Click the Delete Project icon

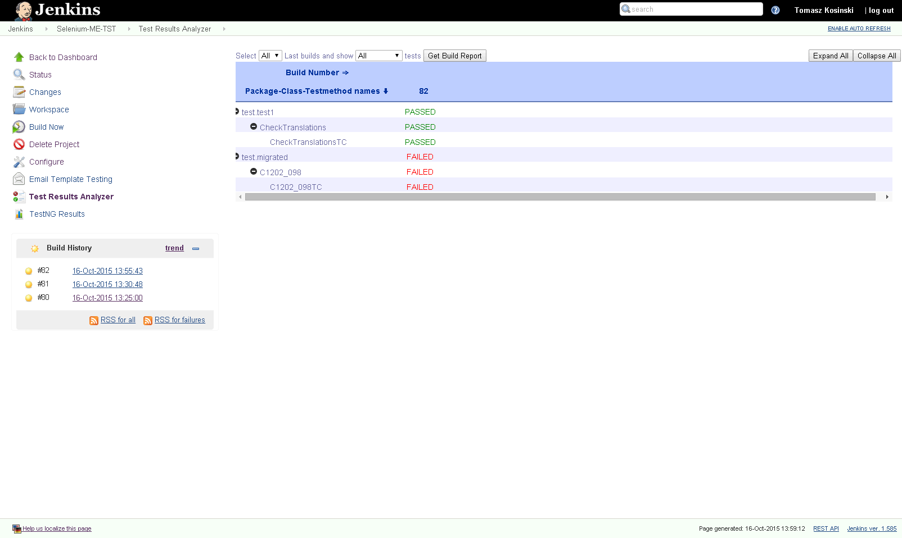click(19, 144)
